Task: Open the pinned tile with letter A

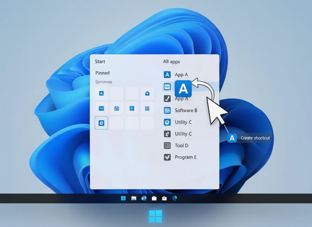Action: 101,94
